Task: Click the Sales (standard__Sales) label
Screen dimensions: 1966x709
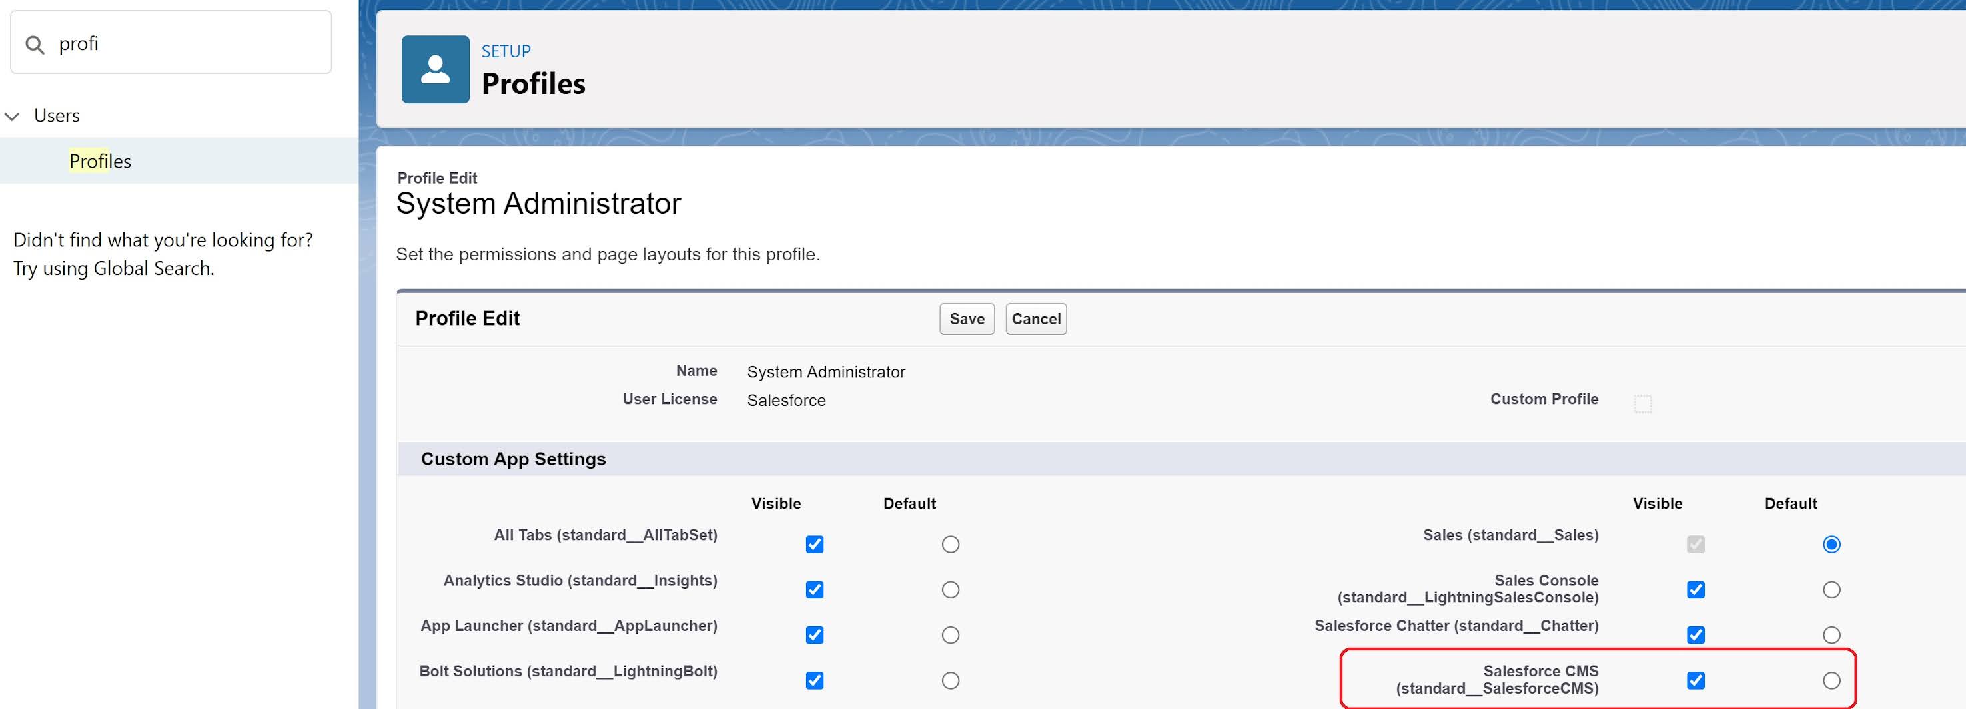Action: tap(1510, 535)
